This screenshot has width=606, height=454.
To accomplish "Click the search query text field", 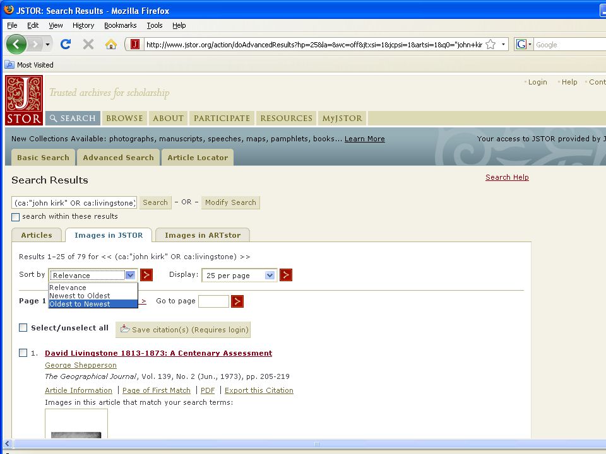I will tap(74, 202).
